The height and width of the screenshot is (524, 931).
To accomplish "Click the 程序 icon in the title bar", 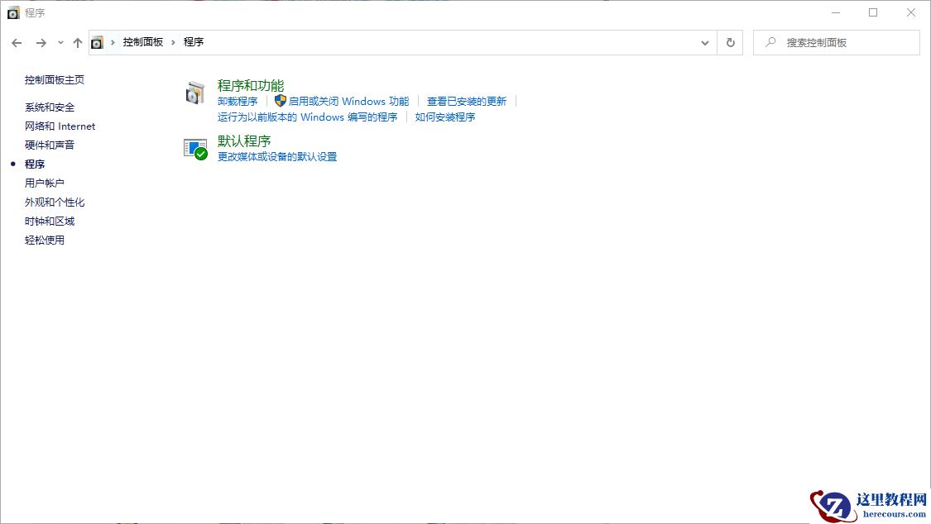I will [12, 12].
